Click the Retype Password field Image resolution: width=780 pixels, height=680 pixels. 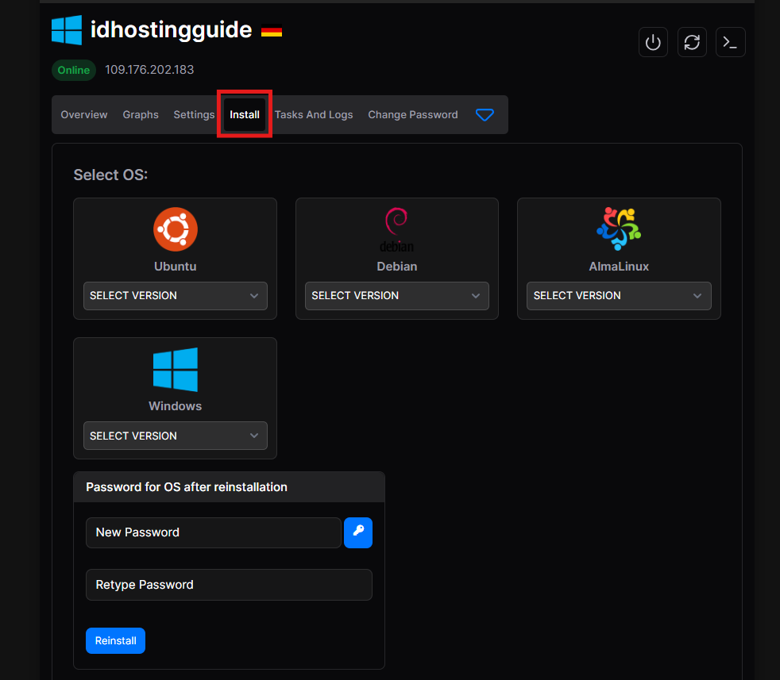pyautogui.click(x=229, y=585)
